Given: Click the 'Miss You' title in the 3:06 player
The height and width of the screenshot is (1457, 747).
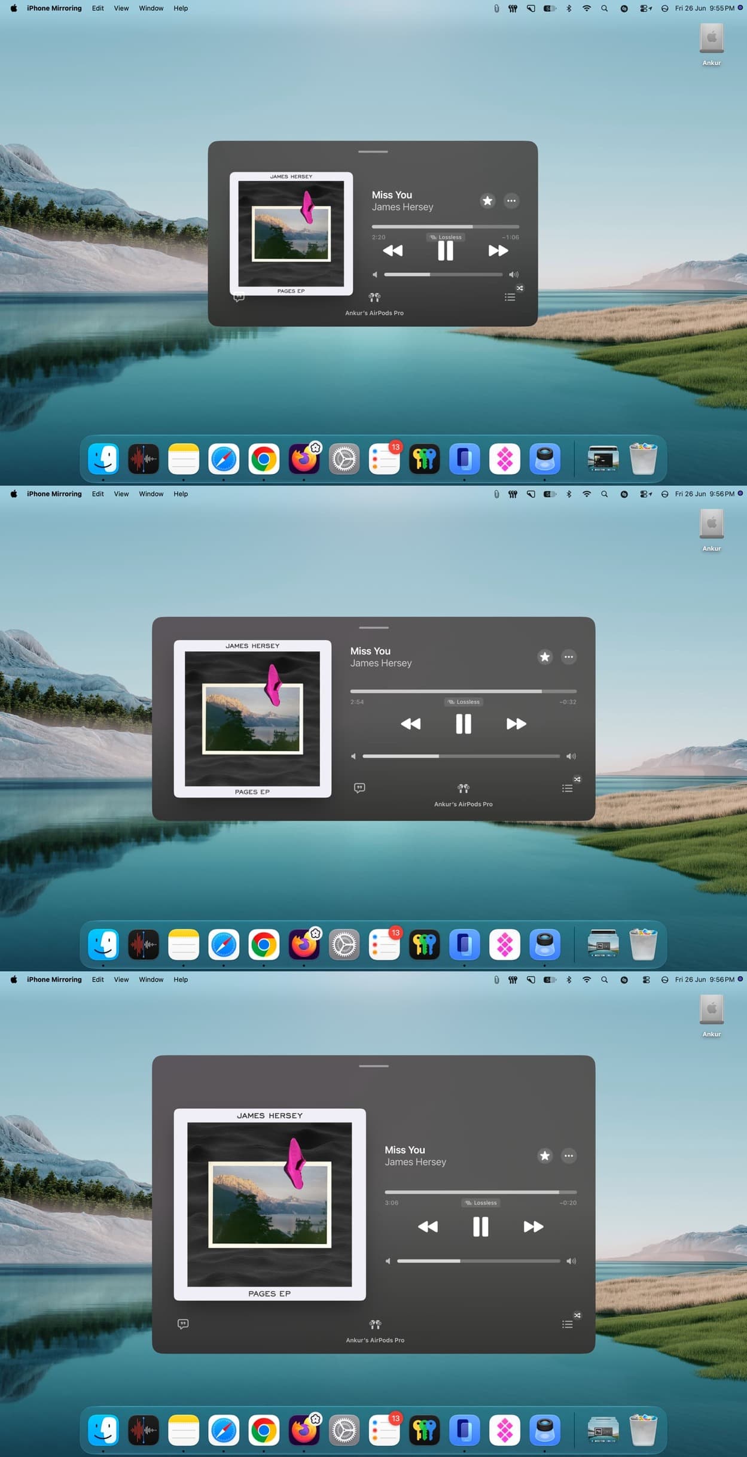Looking at the screenshot, I should 405,1149.
